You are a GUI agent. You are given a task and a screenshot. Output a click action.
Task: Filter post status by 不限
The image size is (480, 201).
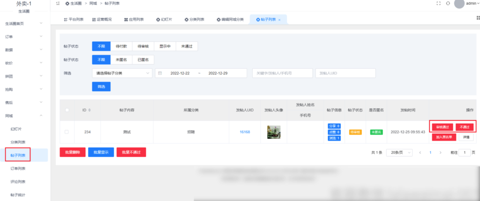tap(101, 46)
